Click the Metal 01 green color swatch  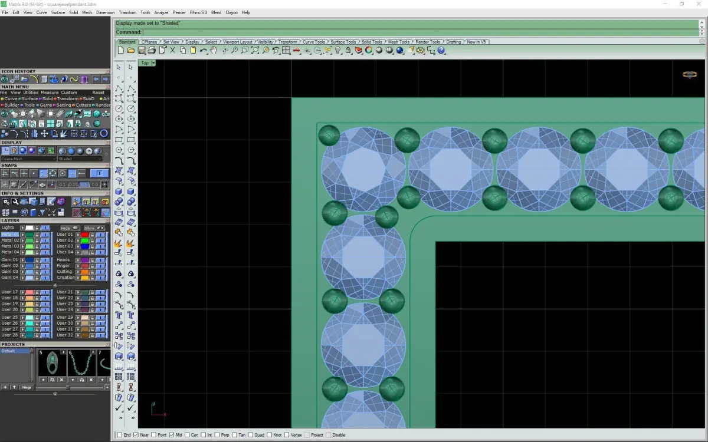click(29, 235)
